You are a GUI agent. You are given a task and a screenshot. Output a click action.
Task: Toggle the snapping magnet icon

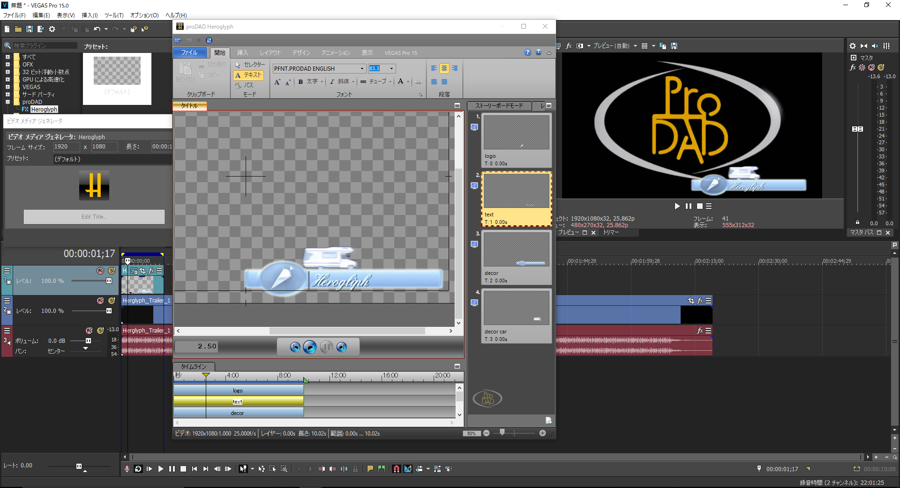tap(397, 469)
